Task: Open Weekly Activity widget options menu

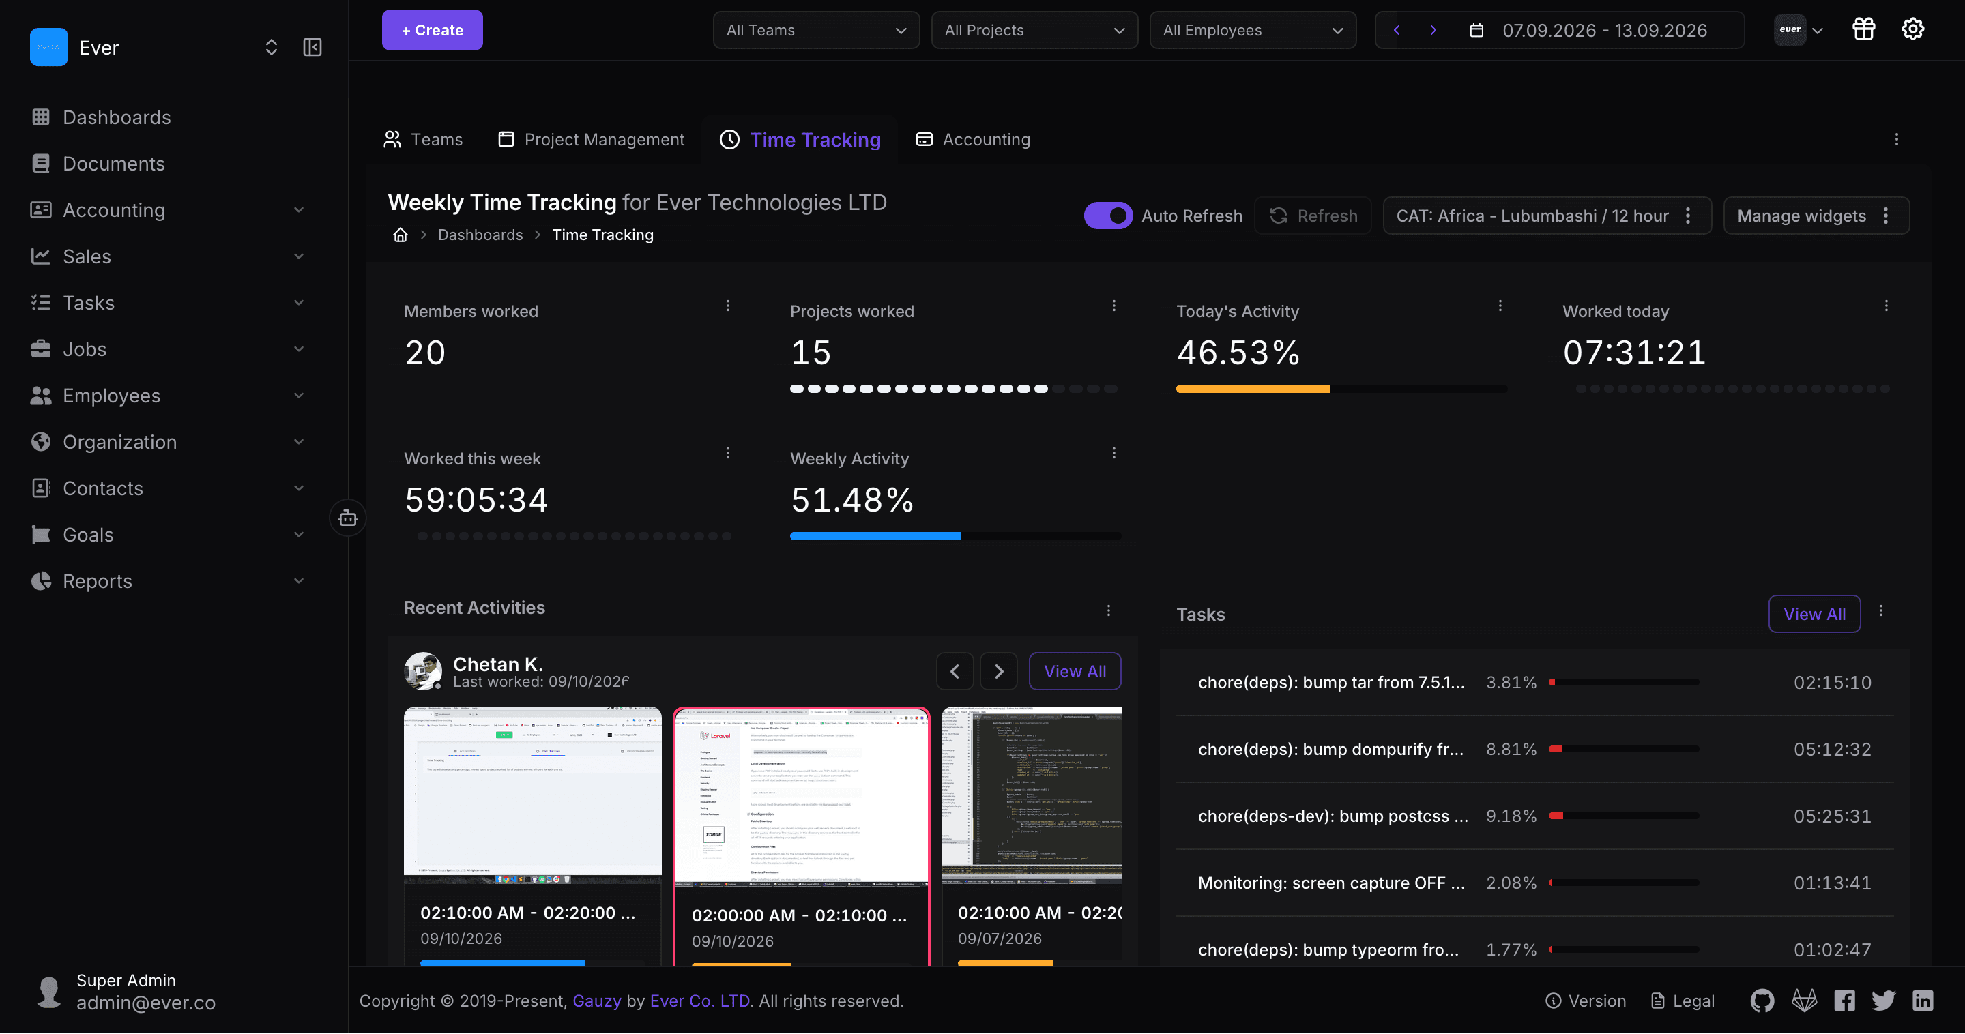Action: tap(1113, 453)
